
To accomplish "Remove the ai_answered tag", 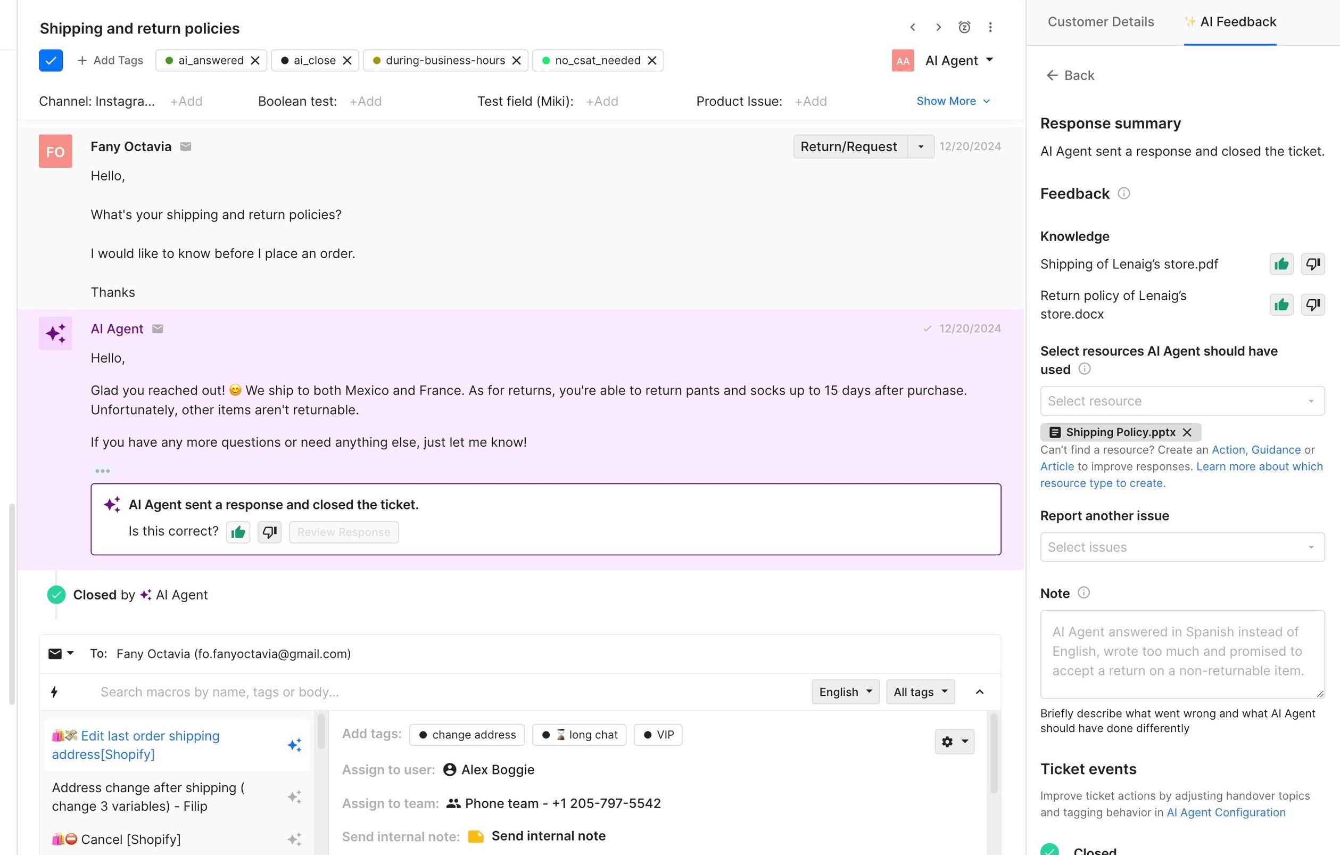I will click(x=255, y=60).
